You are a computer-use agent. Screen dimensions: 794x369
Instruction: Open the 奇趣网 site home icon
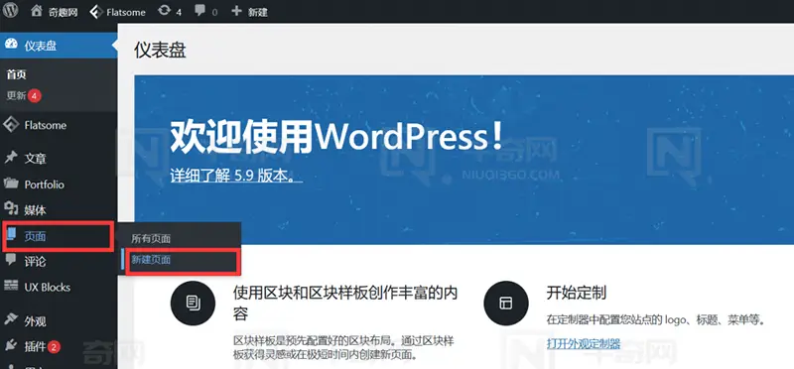coord(36,11)
